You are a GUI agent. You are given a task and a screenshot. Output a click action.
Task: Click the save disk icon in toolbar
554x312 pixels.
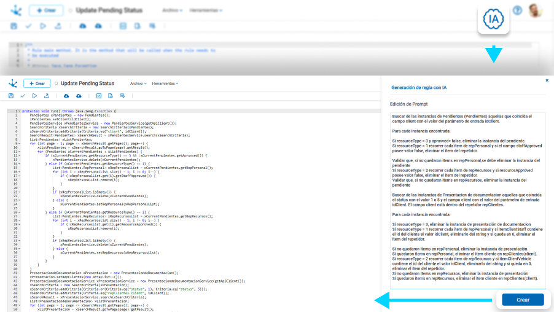pyautogui.click(x=11, y=96)
